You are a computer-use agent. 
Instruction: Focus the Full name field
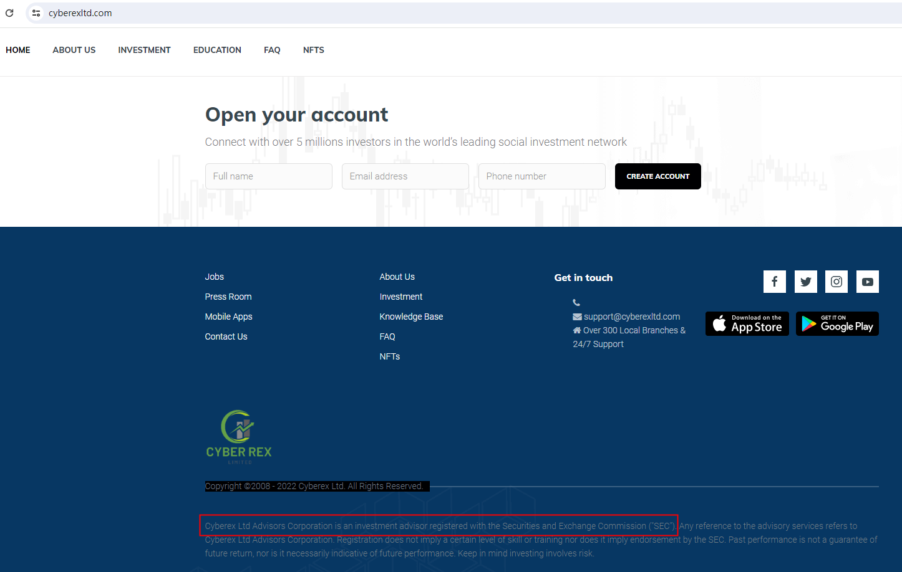(x=269, y=176)
